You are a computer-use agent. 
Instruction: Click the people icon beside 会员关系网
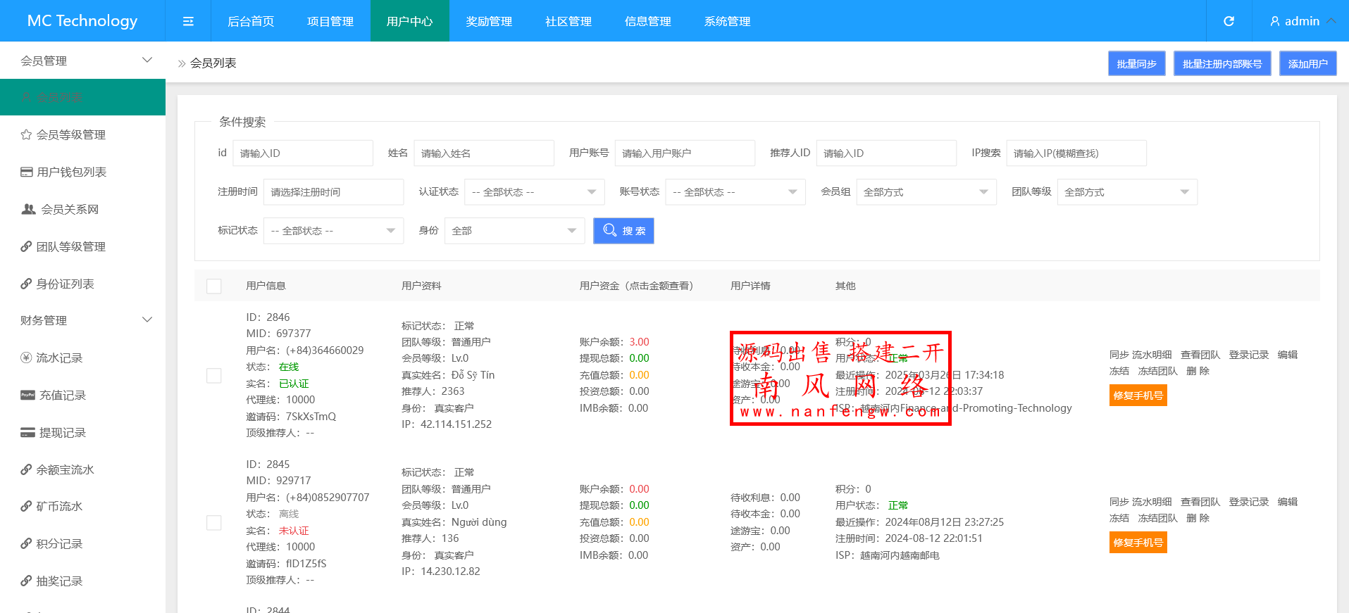point(28,209)
